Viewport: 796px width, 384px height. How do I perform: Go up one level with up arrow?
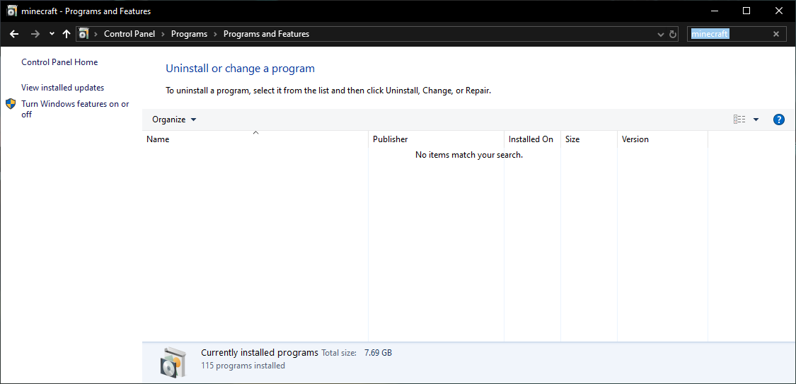coord(66,34)
